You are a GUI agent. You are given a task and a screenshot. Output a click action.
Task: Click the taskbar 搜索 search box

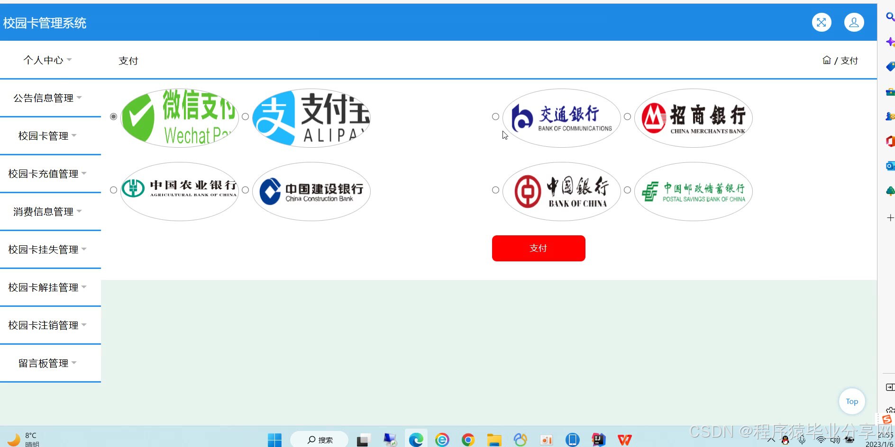pos(319,440)
